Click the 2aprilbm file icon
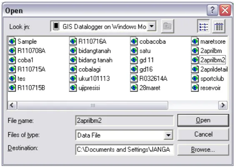Screen dimensions: 236x168 [x=195, y=51]
